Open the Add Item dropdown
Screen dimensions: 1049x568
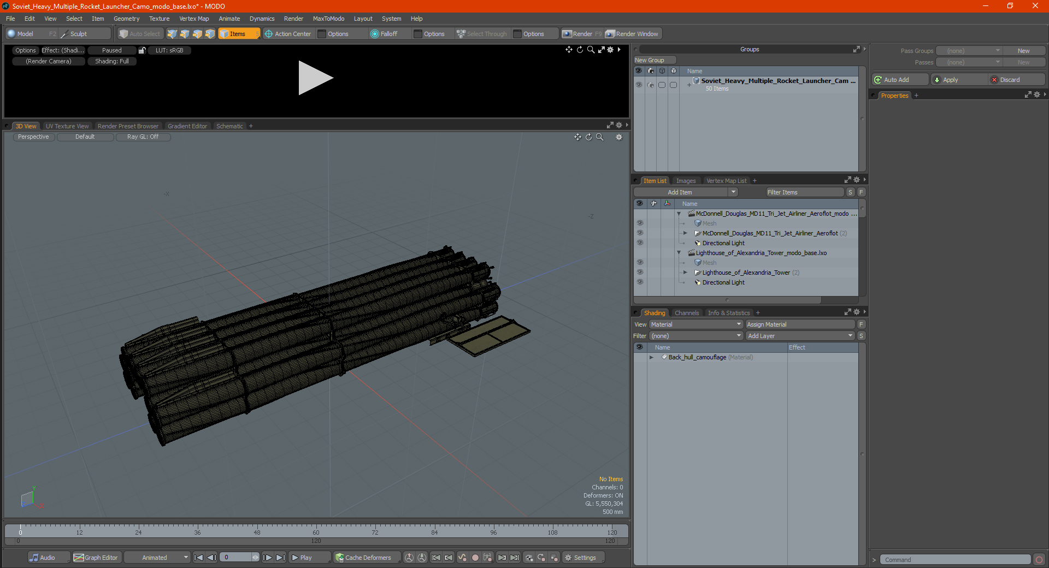pos(686,192)
